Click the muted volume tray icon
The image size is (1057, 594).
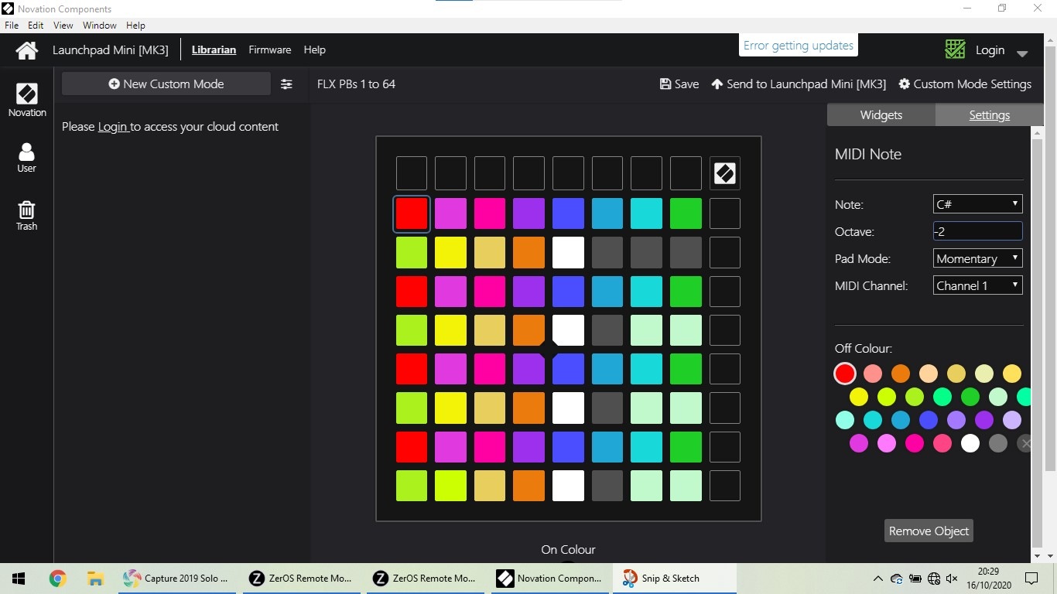(x=952, y=579)
